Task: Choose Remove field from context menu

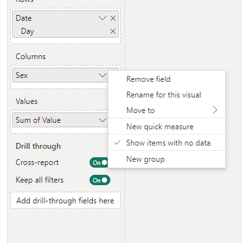Action: pyautogui.click(x=167, y=79)
